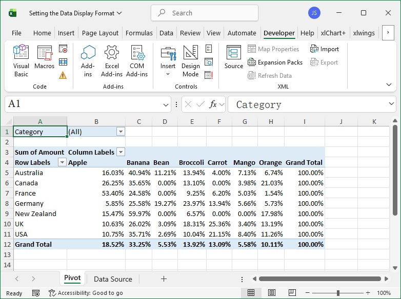
Task: Click the XML Export button
Action: (x=324, y=62)
